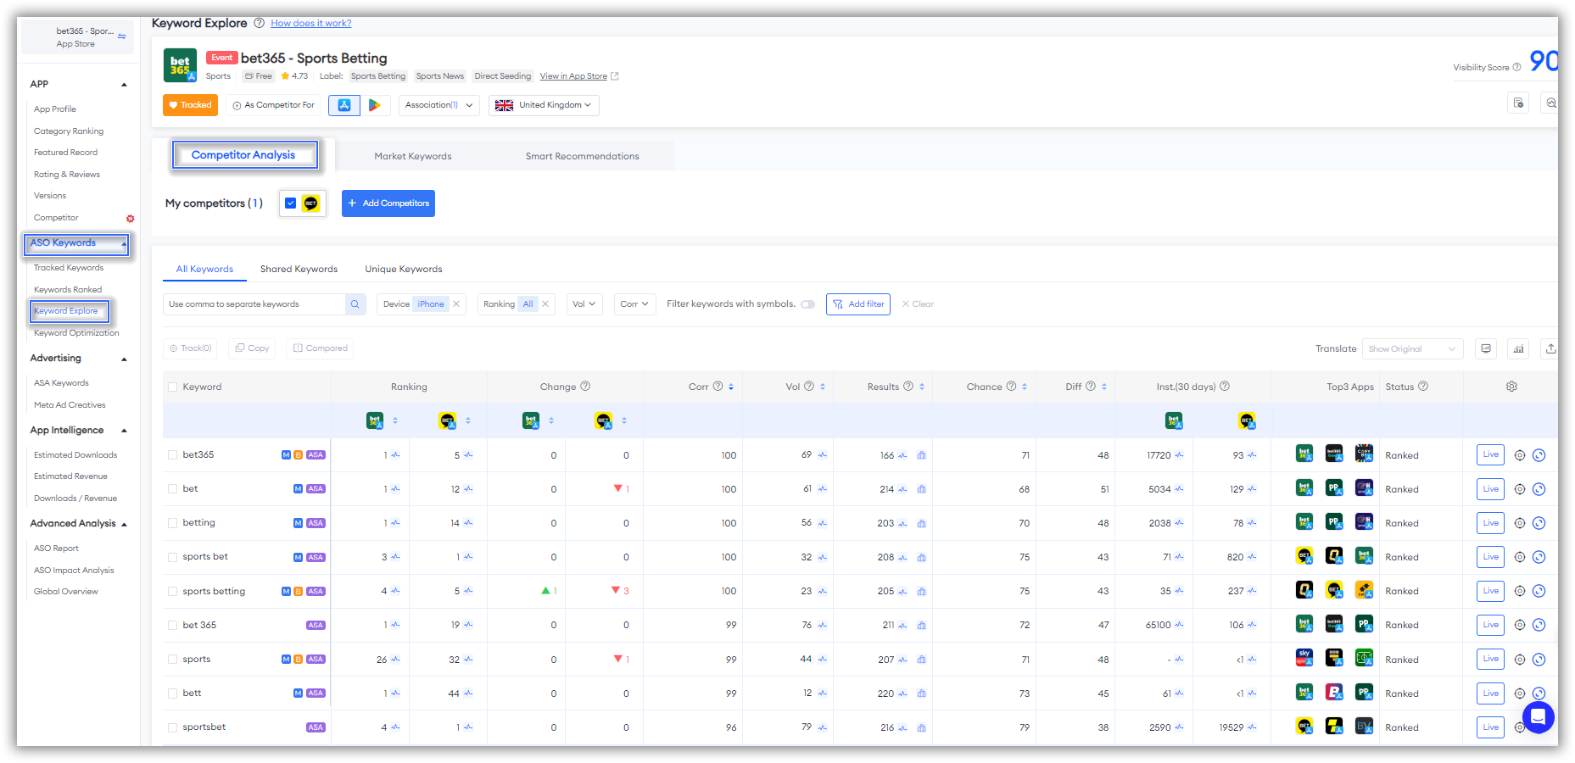Click As Competitor For button
Viewport: 1575px width, 763px height.
click(273, 105)
